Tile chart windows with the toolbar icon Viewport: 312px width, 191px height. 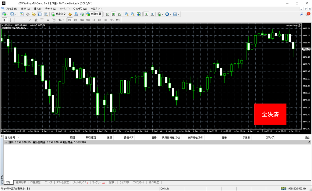click(x=139, y=14)
